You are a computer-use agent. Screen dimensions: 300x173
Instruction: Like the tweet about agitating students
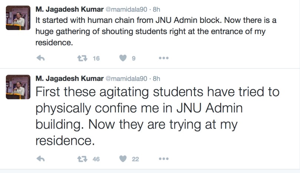pyautogui.click(x=123, y=159)
